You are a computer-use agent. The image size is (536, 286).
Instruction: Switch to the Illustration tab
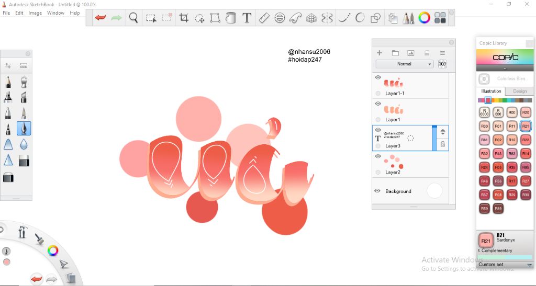(491, 91)
